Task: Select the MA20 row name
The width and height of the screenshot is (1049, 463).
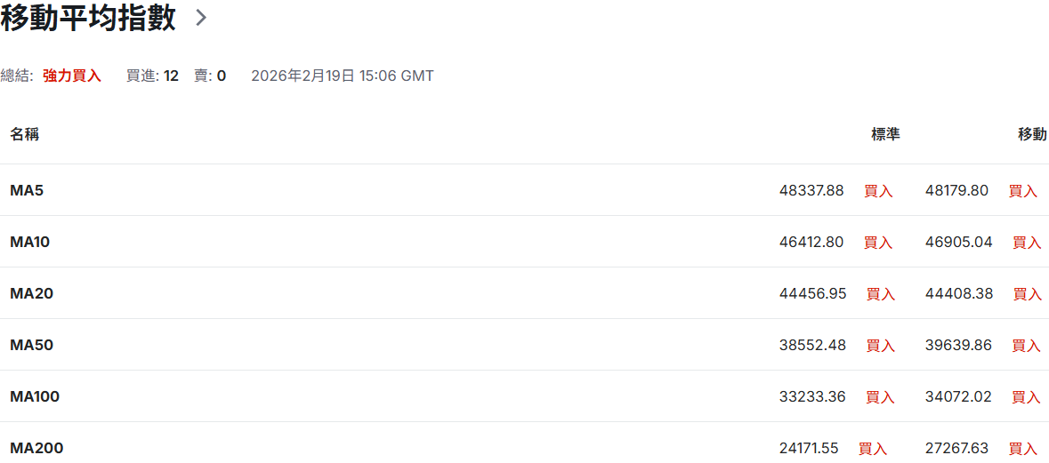Action: (32, 293)
